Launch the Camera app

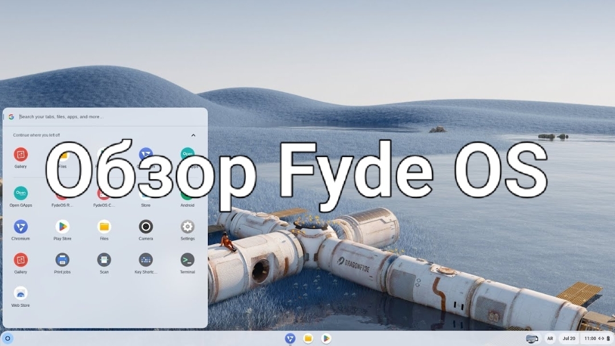(x=146, y=230)
